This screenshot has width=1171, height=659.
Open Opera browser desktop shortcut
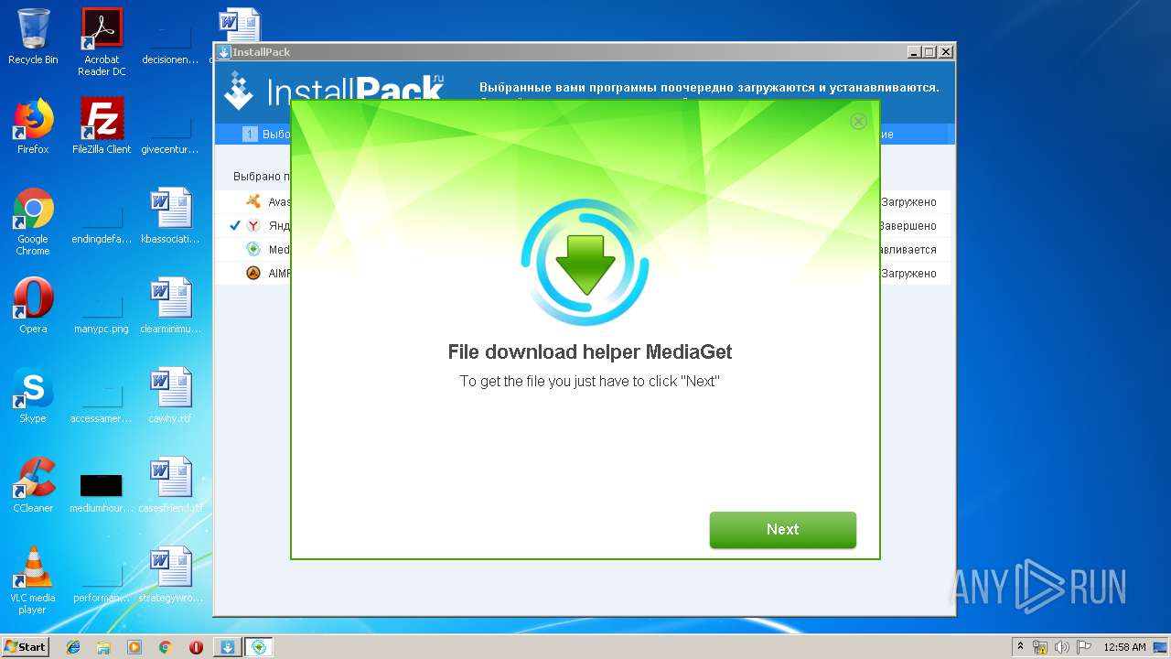click(x=33, y=306)
